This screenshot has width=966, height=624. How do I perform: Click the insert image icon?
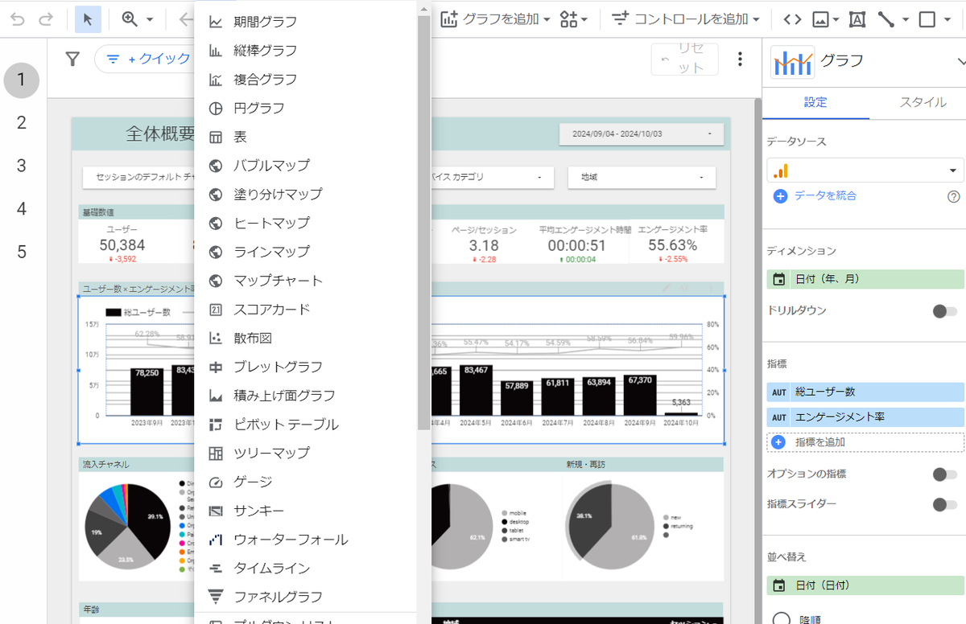[x=821, y=19]
